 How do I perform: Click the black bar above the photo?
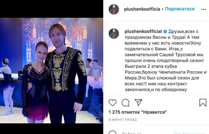[52, 9]
